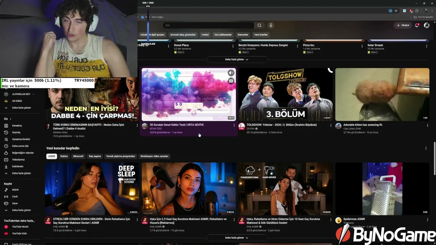Open options menu for 50 Soruluk Genel Kültür video
436x245 pixels.
click(234, 125)
